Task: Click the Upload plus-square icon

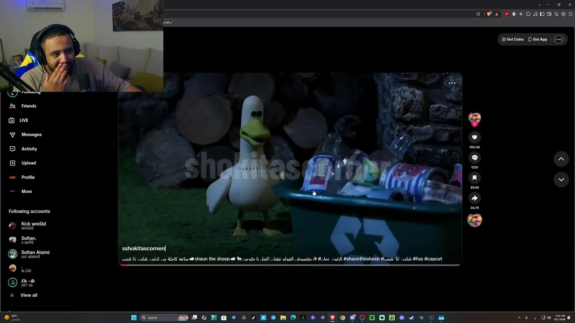Action: click(x=12, y=163)
